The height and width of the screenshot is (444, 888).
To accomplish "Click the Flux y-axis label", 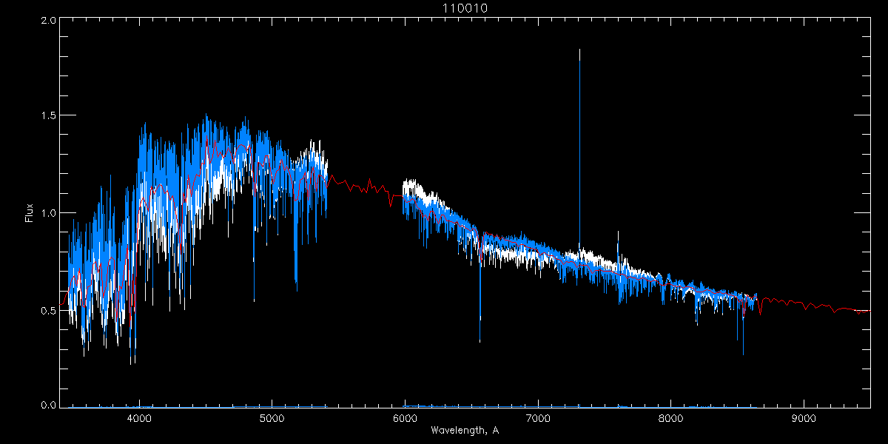I will (30, 213).
